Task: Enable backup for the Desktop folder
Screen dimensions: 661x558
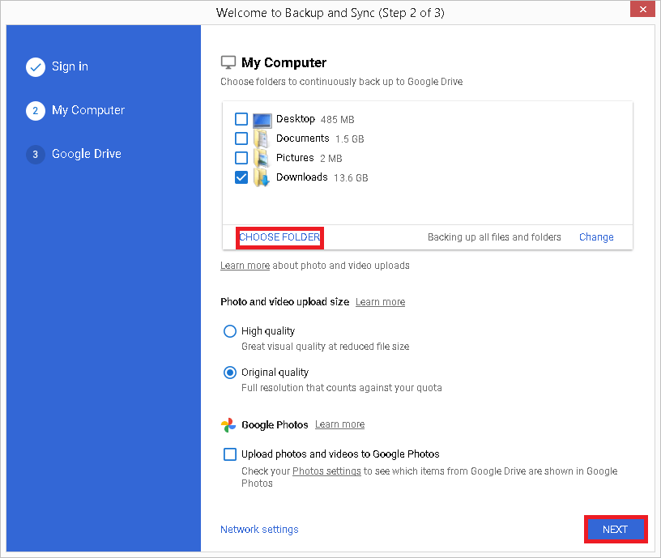Action: point(241,119)
